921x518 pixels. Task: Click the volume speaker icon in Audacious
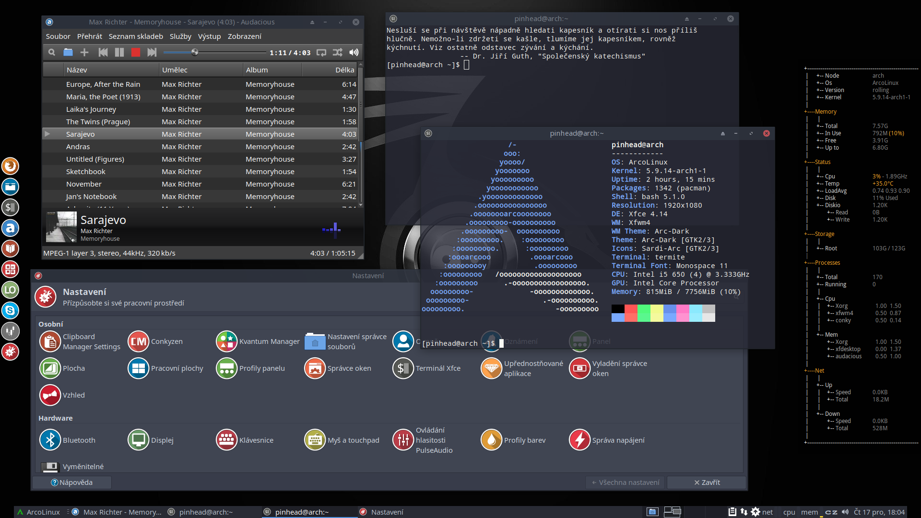[x=354, y=52]
